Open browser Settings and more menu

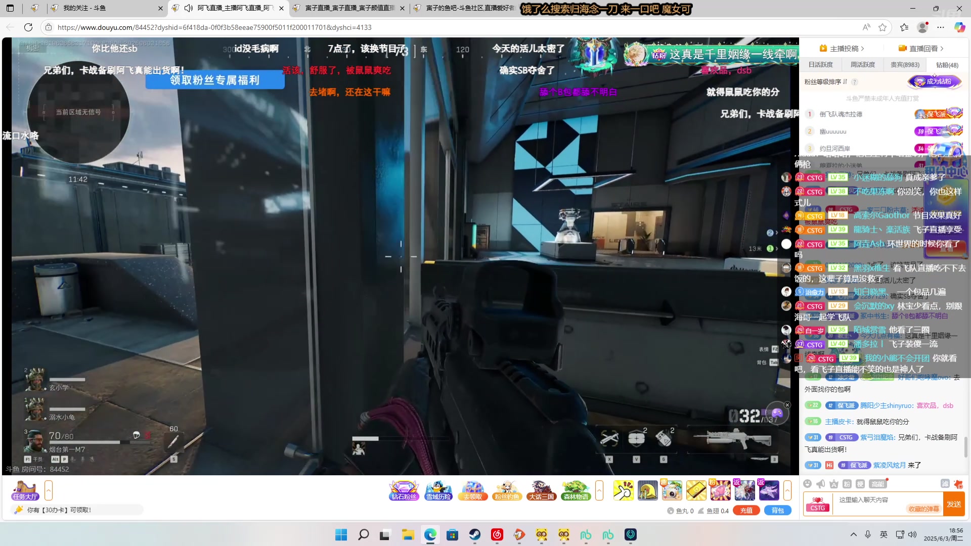tap(941, 27)
